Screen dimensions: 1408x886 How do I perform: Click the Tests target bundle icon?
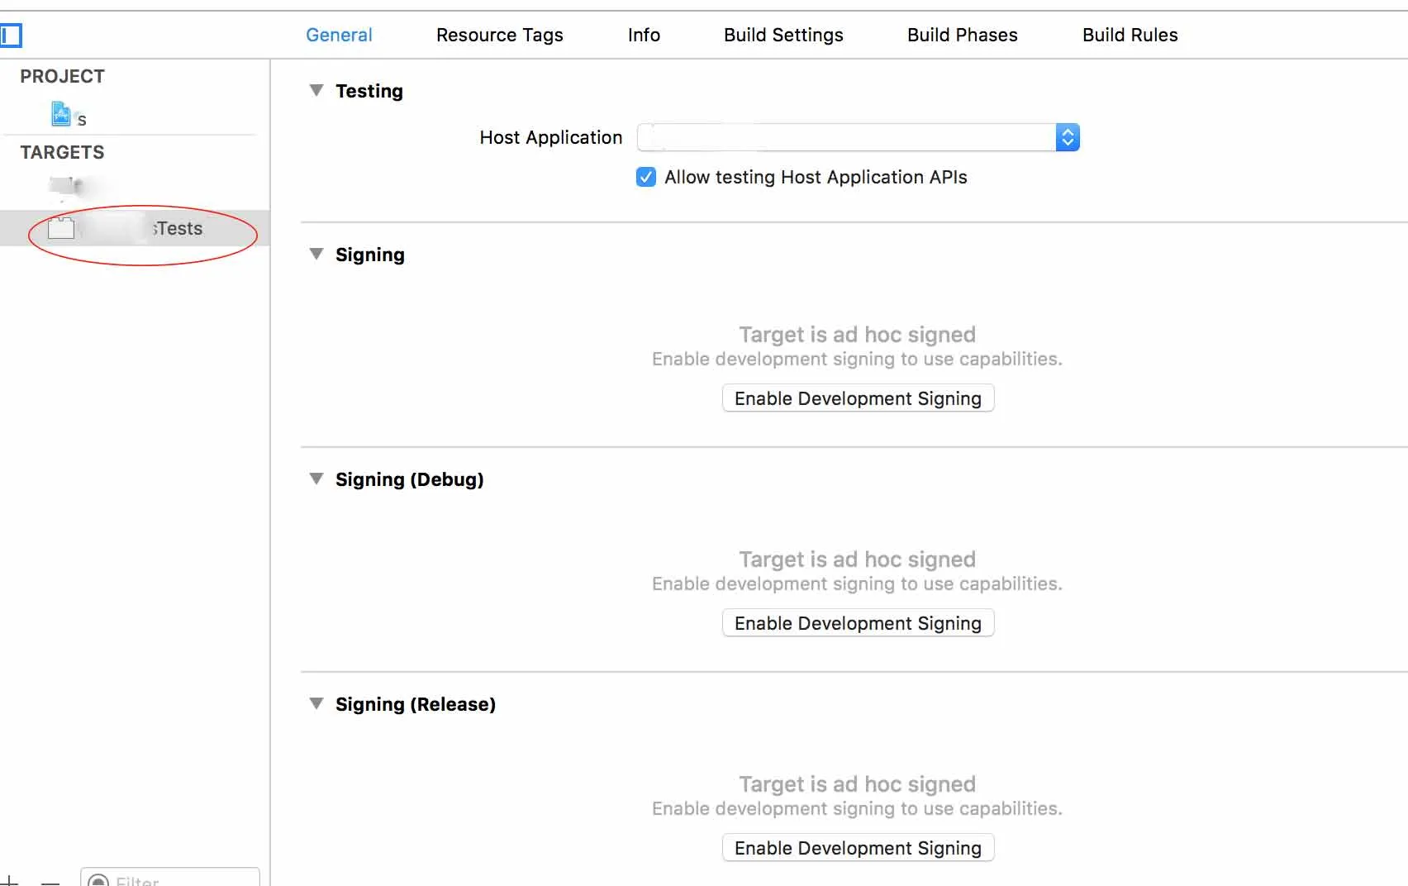click(61, 228)
